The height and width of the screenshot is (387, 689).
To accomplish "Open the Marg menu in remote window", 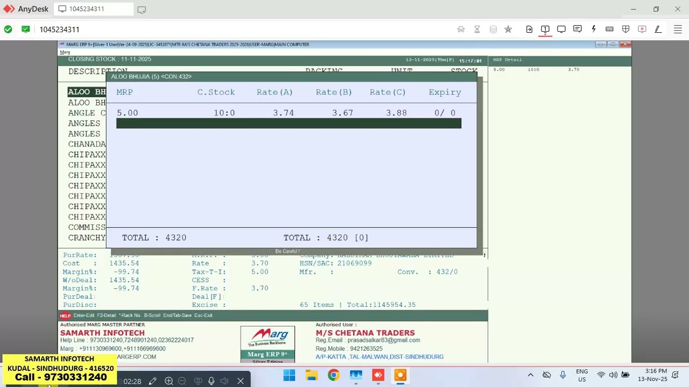I will tap(65, 52).
